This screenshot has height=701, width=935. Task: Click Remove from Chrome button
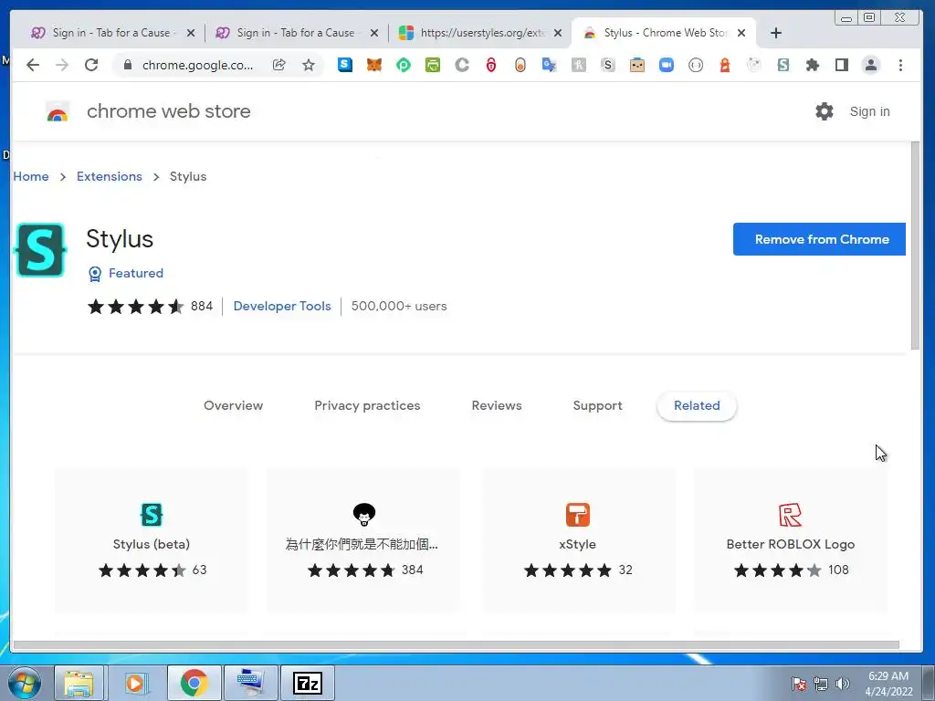click(819, 239)
